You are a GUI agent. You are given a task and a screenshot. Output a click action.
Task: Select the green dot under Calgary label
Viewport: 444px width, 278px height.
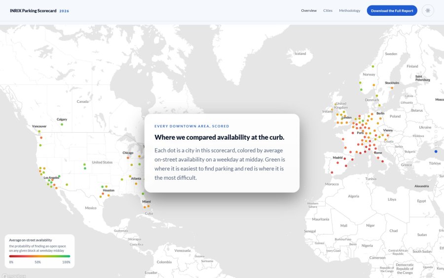[x=62, y=124]
